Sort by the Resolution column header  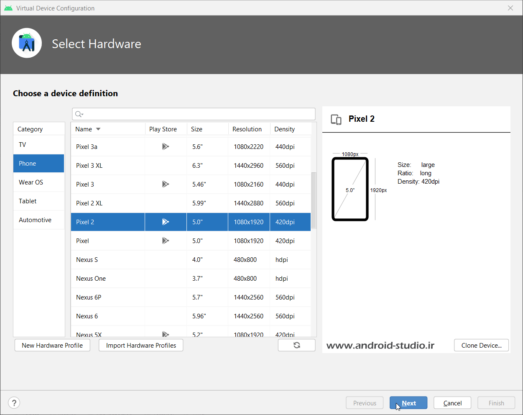[x=249, y=129]
